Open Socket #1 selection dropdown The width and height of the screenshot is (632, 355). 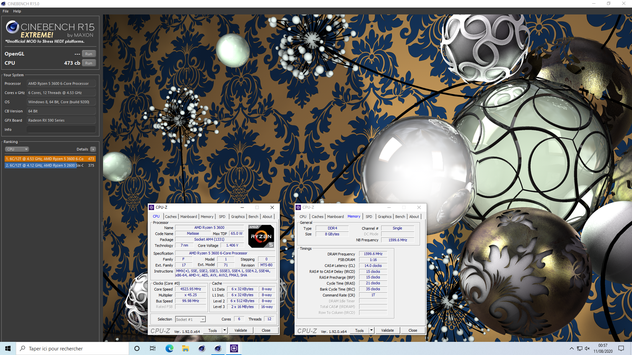coord(190,319)
